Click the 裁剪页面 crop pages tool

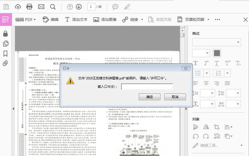160,19
